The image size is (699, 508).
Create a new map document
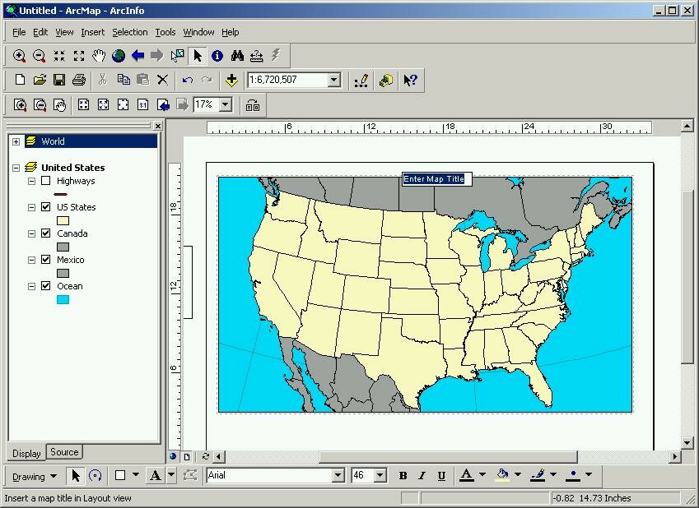[20, 80]
